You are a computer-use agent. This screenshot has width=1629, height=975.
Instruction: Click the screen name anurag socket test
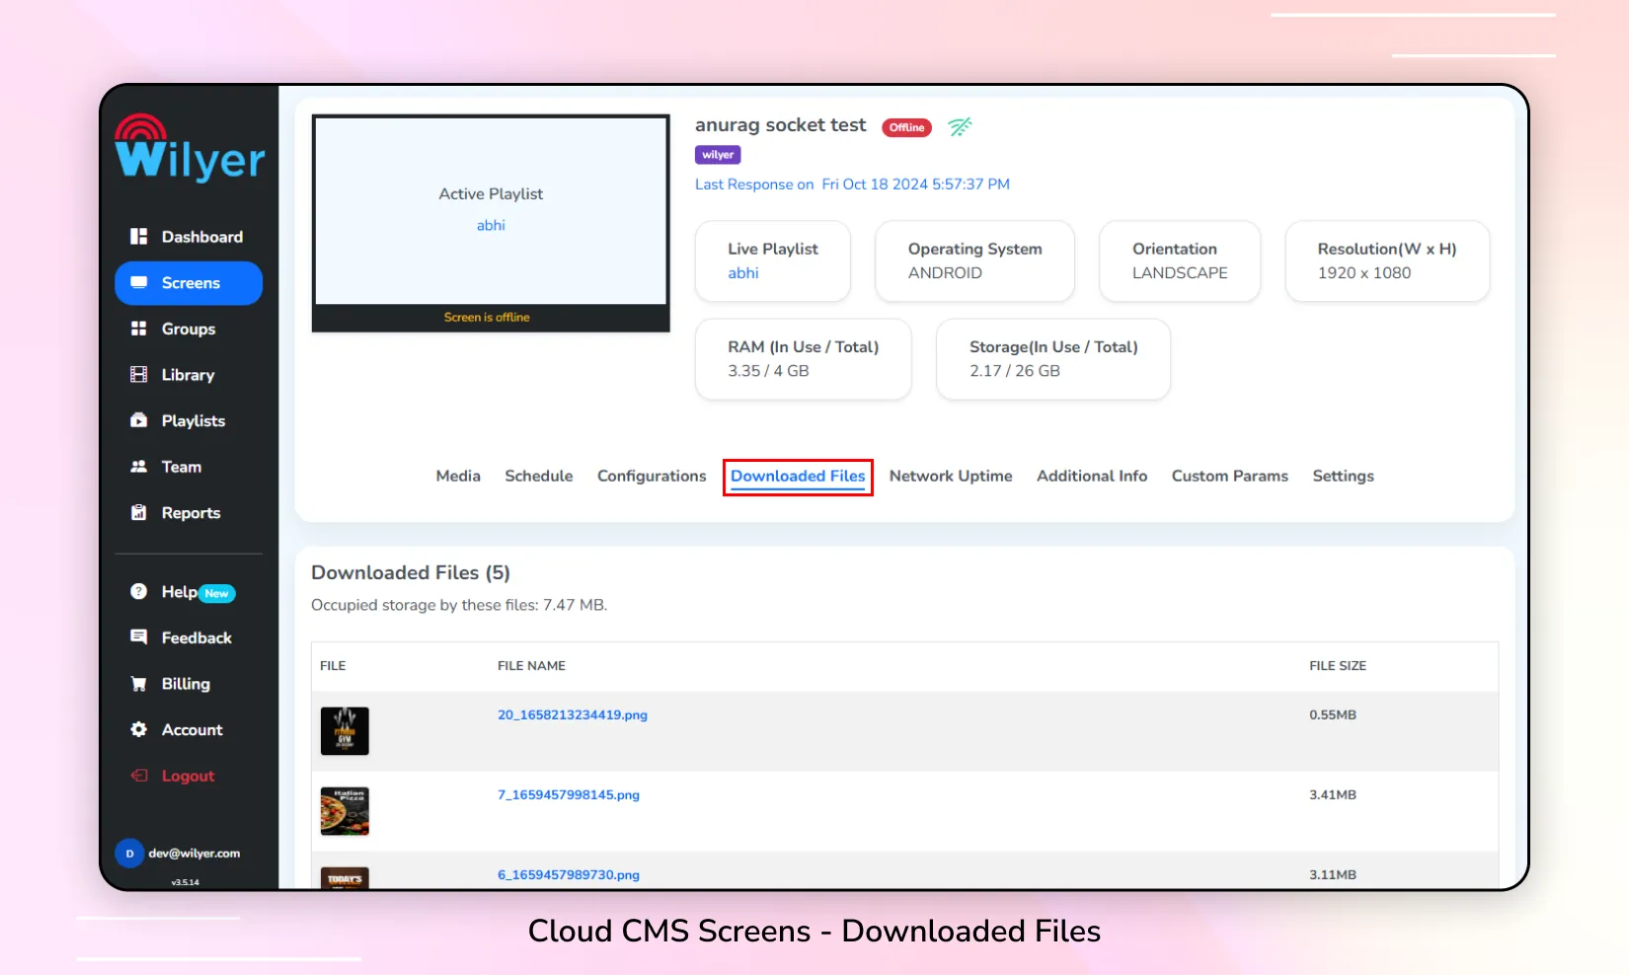click(x=780, y=125)
